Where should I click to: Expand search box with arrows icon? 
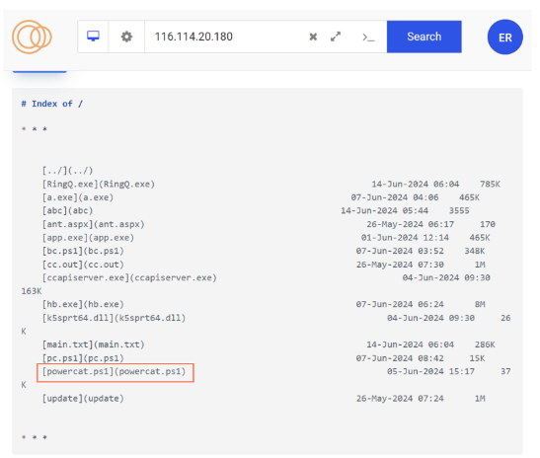(x=336, y=37)
